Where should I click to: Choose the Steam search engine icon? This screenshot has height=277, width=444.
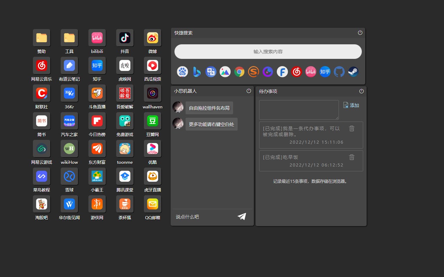353,72
